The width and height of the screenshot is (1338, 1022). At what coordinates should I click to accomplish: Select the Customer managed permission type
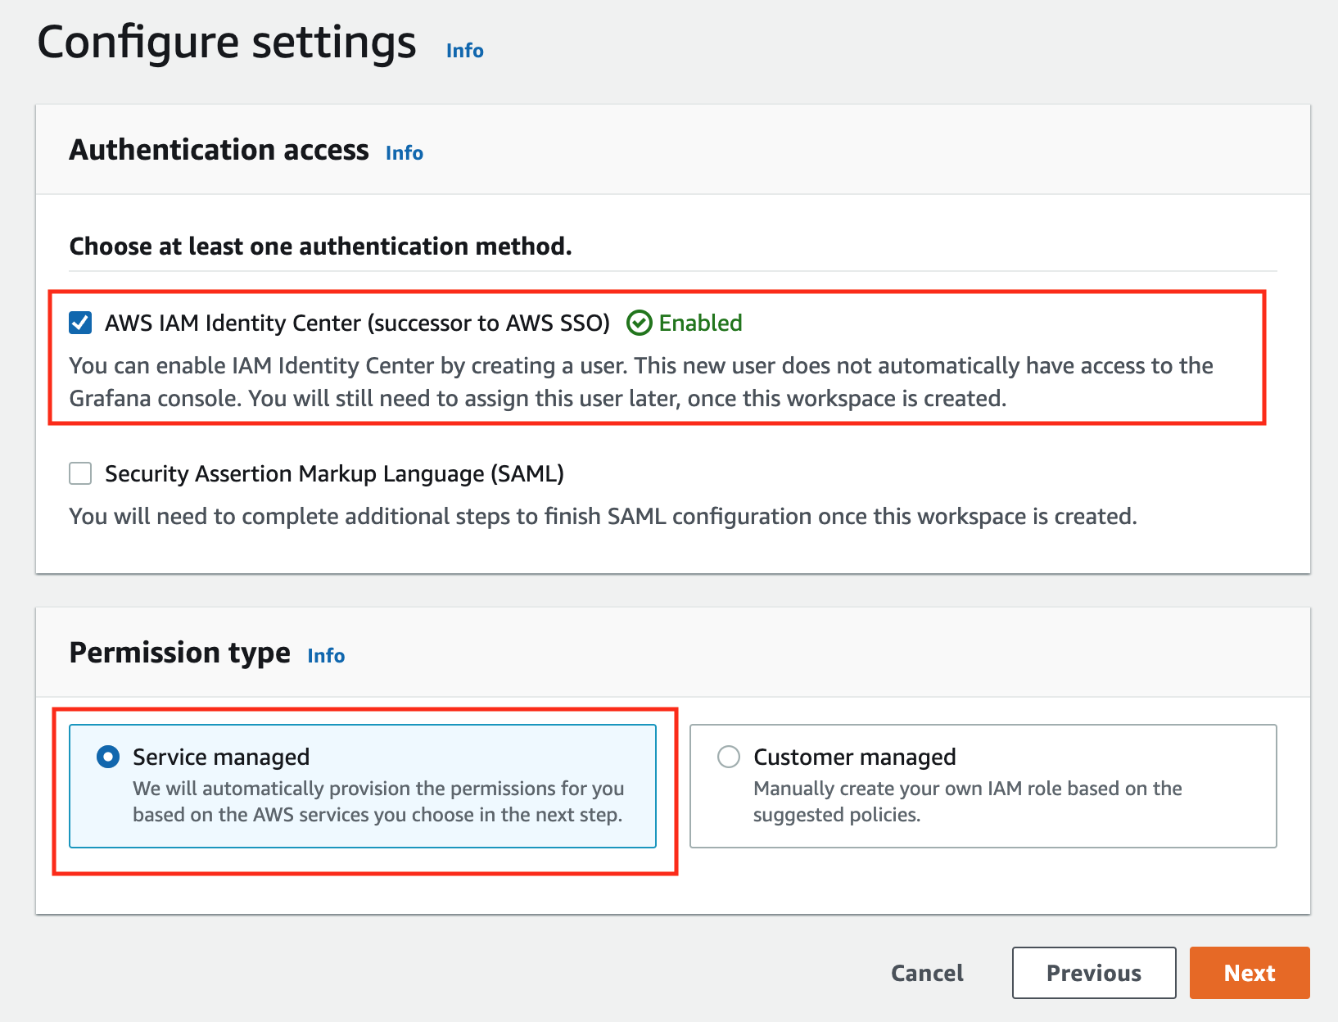click(727, 757)
